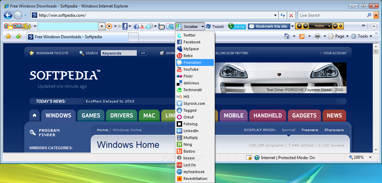382x183 pixels.
Task: Pick Flickr in the Socialise menu
Action: 195,76
